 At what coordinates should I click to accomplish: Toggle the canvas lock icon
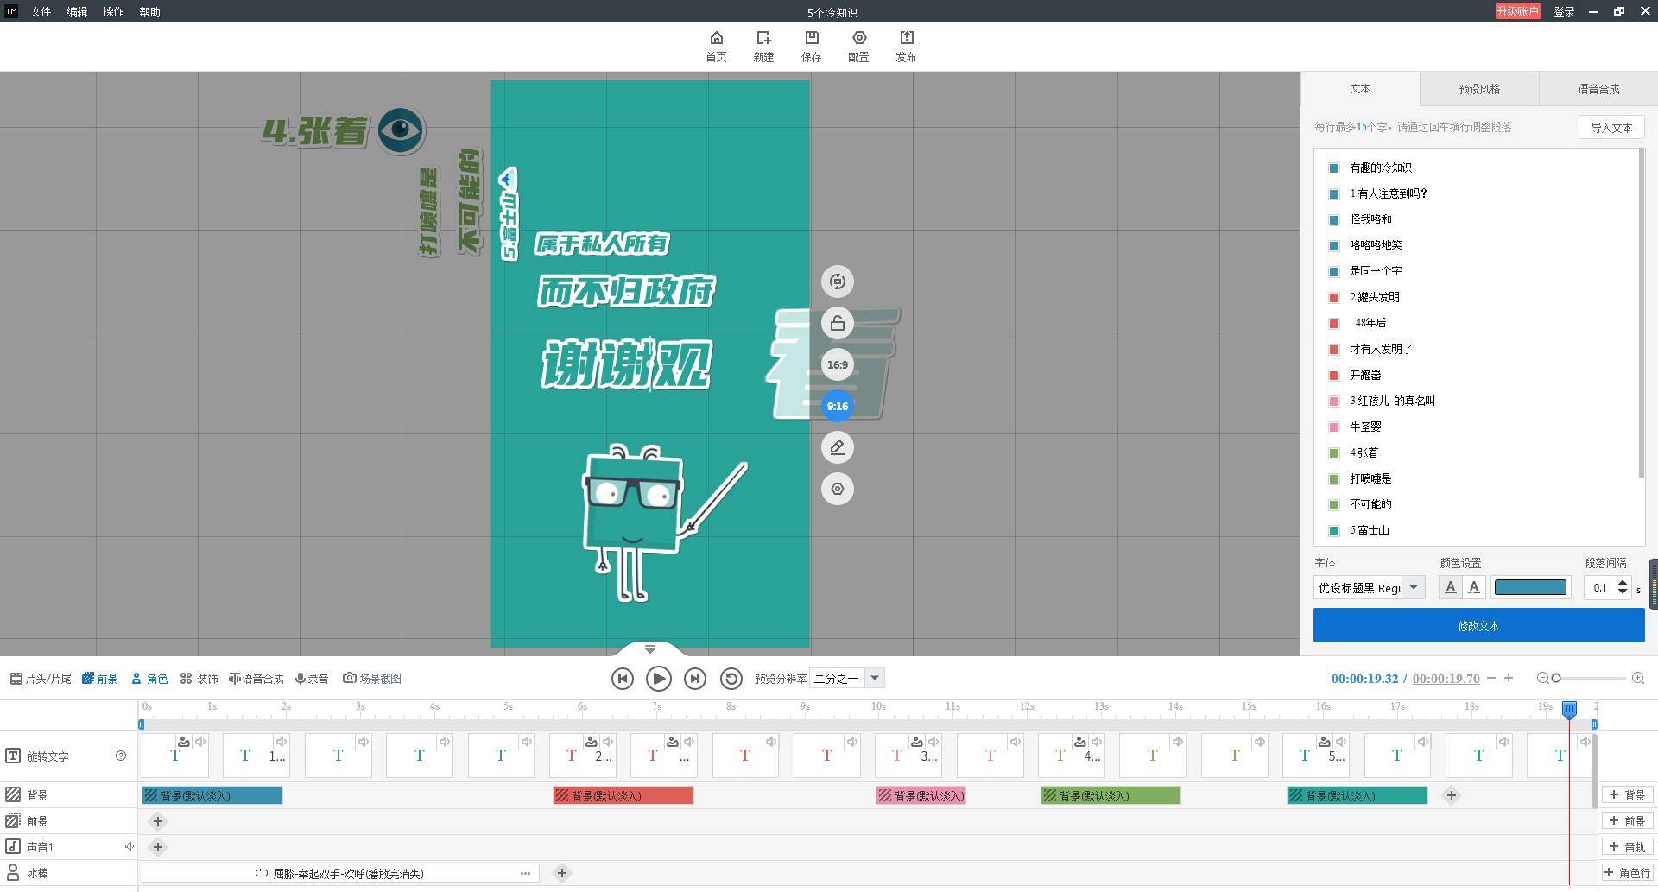(x=837, y=323)
